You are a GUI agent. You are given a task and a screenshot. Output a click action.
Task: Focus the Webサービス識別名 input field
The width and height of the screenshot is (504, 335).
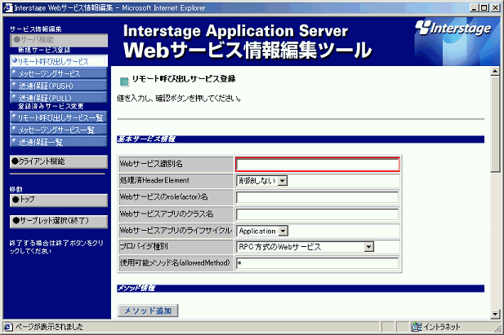click(318, 165)
